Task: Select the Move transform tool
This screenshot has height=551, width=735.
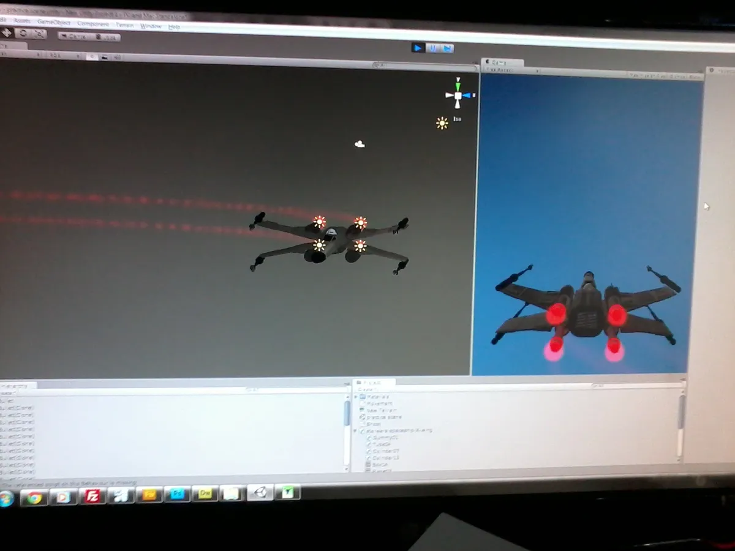Action: 7,32
